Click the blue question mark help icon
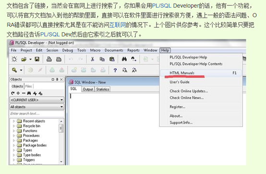 coord(115,70)
